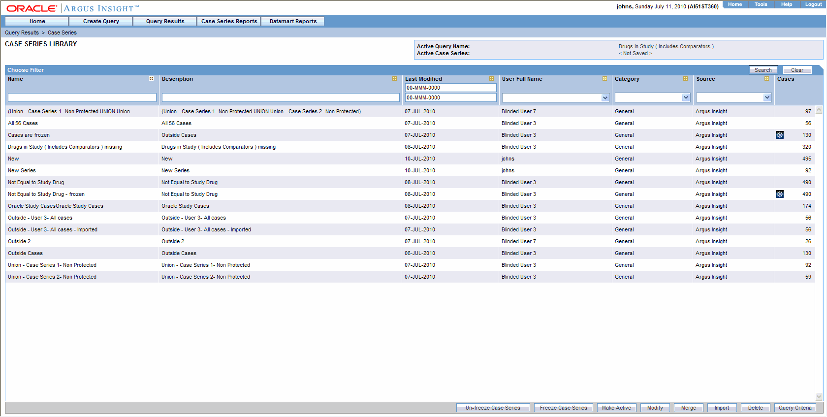Click the Cases column header label
Image resolution: width=827 pixels, height=417 pixels.
tap(786, 79)
